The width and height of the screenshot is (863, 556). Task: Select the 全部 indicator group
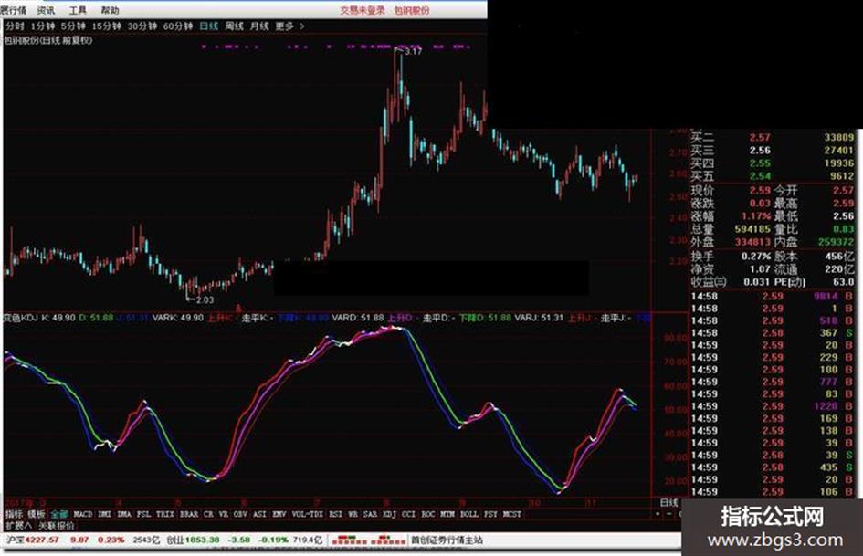(x=58, y=514)
